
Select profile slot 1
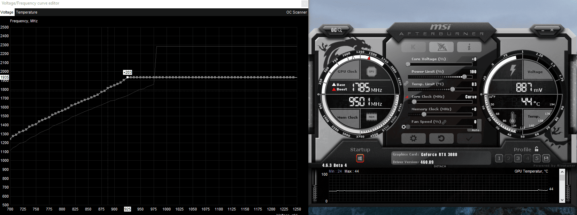tap(499, 159)
